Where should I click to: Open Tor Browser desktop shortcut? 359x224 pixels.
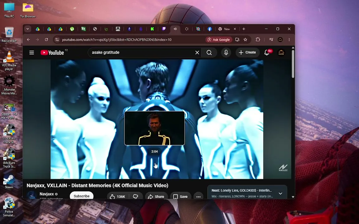click(x=28, y=10)
